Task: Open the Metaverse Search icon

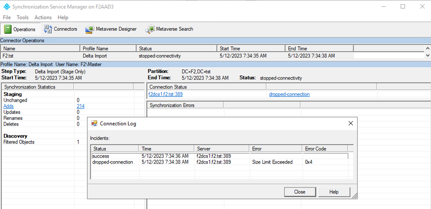Action: (150, 29)
